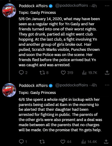Reply to the 5/6 tweet
The image size is (112, 146).
[23, 73]
